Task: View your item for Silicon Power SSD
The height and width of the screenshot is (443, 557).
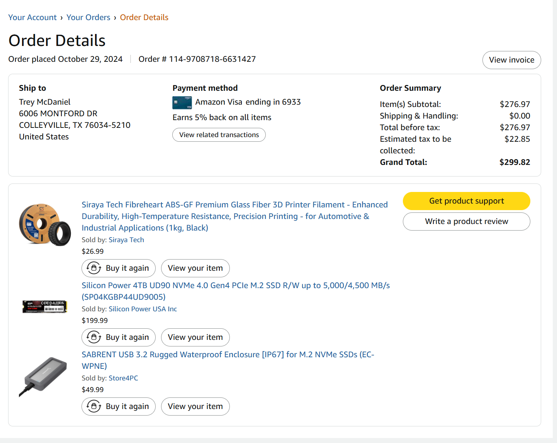Action: 195,337
